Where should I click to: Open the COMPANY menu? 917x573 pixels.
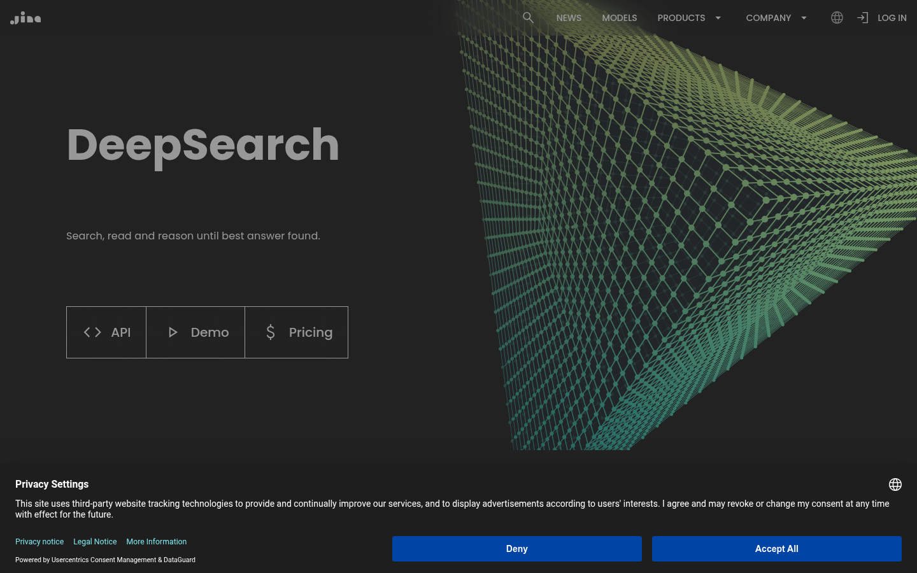coord(768,18)
